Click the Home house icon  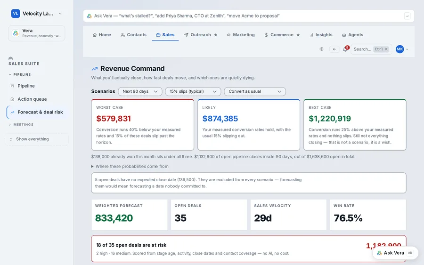(x=95, y=35)
